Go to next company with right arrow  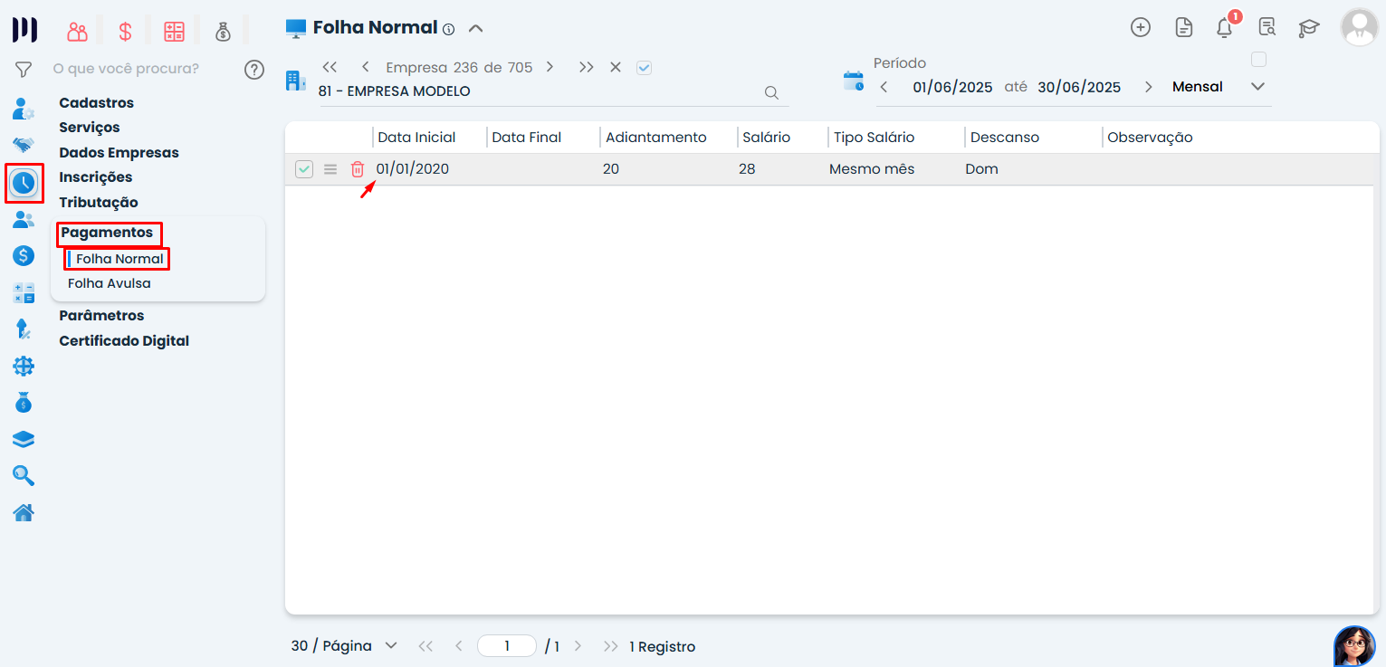[x=550, y=67]
